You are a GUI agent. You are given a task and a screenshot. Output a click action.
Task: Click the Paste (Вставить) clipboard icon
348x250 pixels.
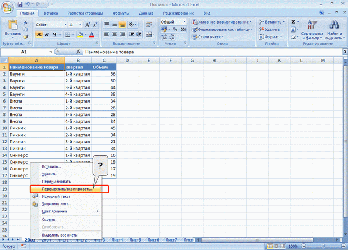click(13, 25)
